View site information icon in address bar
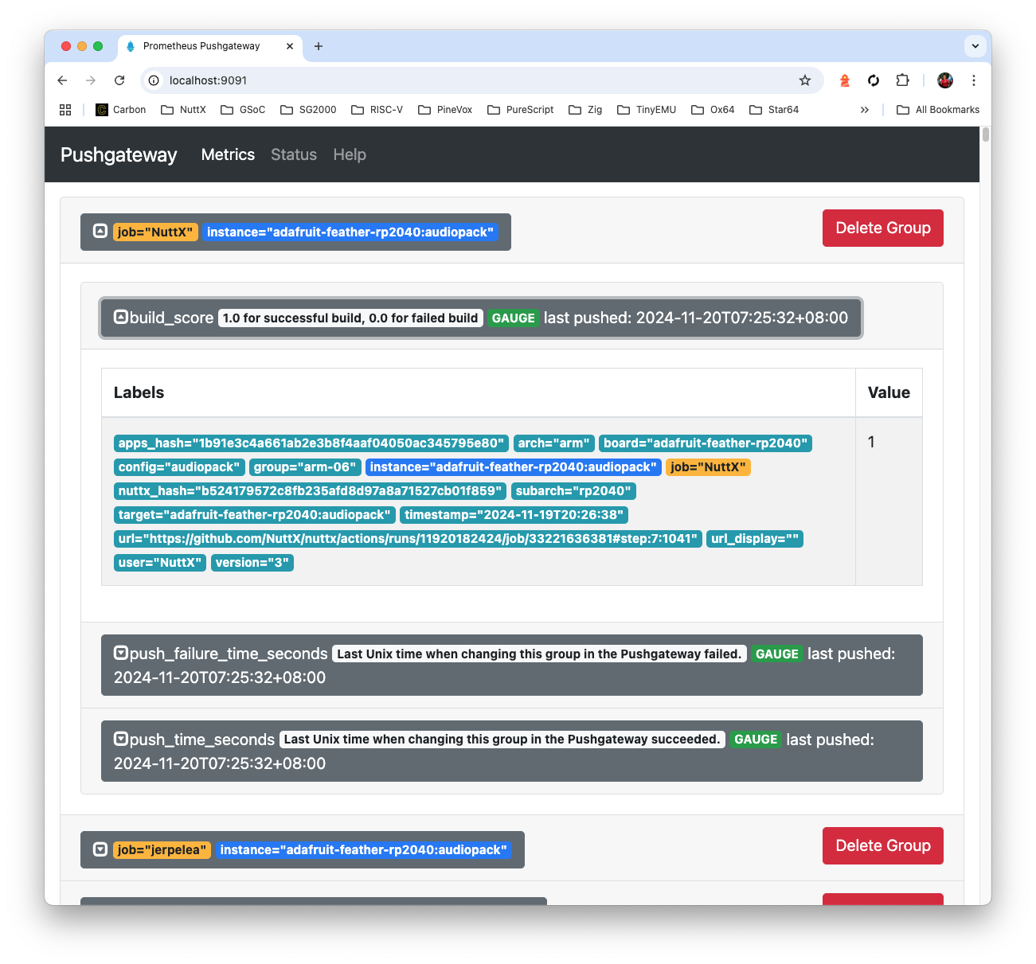Screen dimensions: 1036x964 point(154,80)
